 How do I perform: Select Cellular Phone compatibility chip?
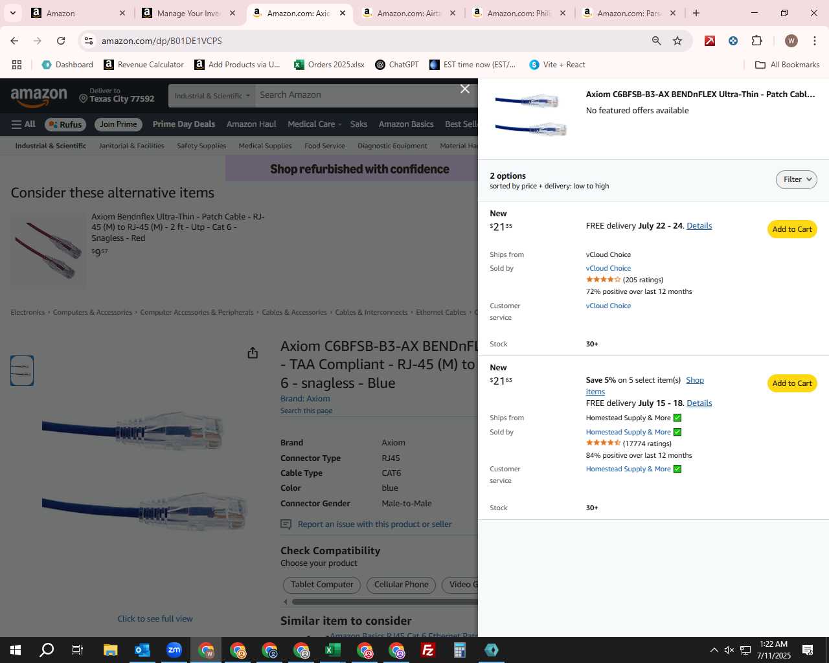(402, 585)
